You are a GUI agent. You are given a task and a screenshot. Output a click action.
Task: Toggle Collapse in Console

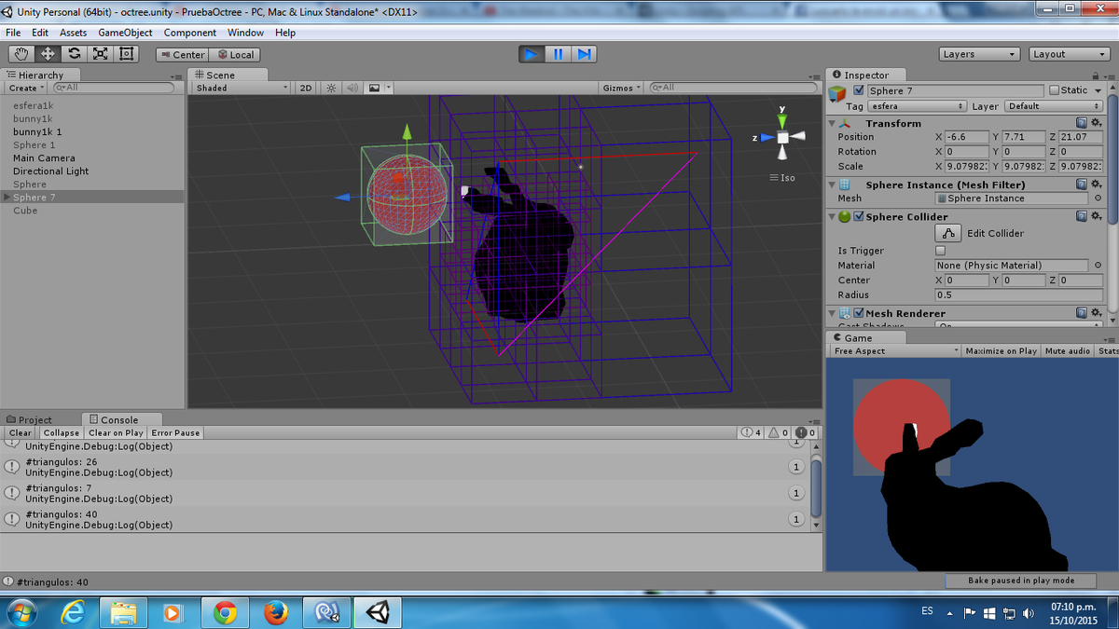point(62,432)
